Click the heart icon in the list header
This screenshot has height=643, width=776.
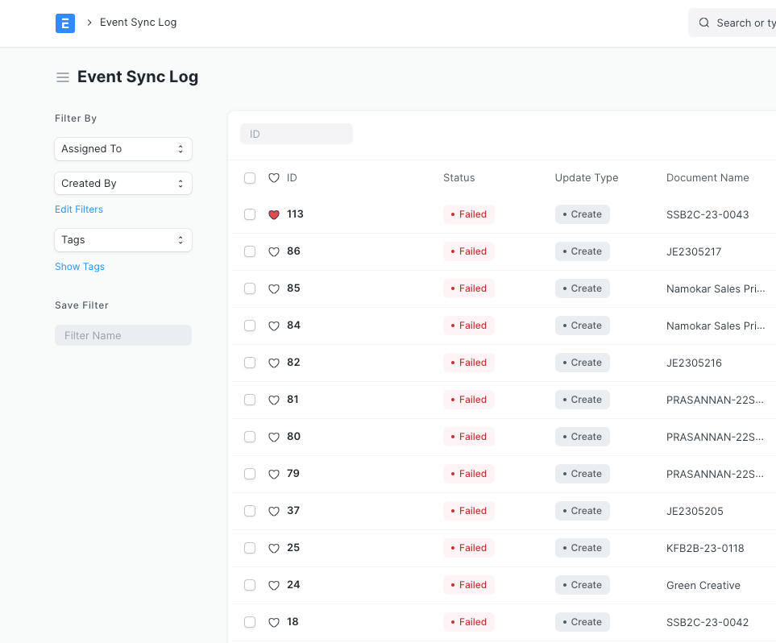coord(273,178)
